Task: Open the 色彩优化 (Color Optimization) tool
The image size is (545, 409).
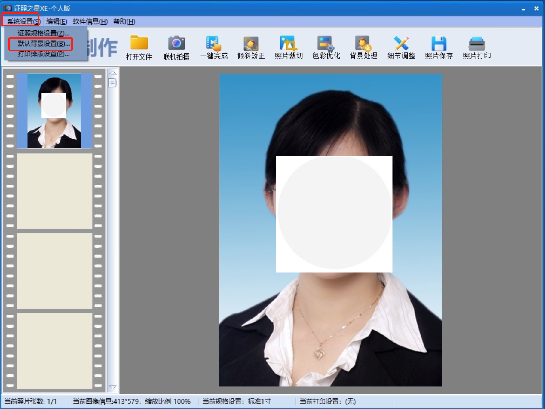Action: tap(326, 47)
